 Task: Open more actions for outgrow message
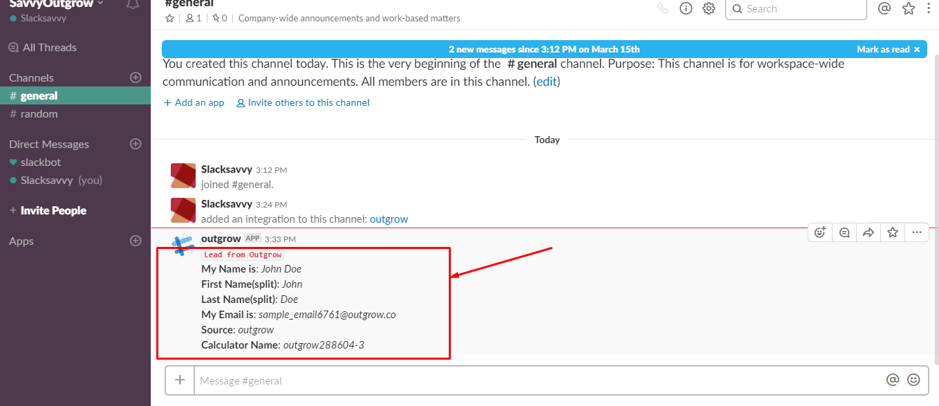pos(917,232)
